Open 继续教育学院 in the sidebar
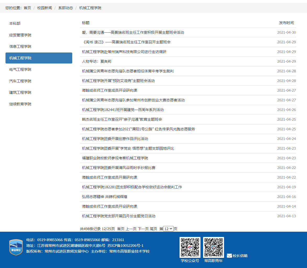The height and width of the screenshot is (268, 307). (20, 104)
